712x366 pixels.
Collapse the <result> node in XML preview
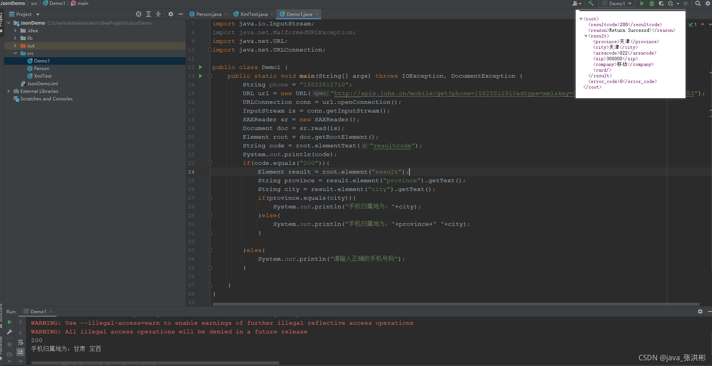(586, 36)
